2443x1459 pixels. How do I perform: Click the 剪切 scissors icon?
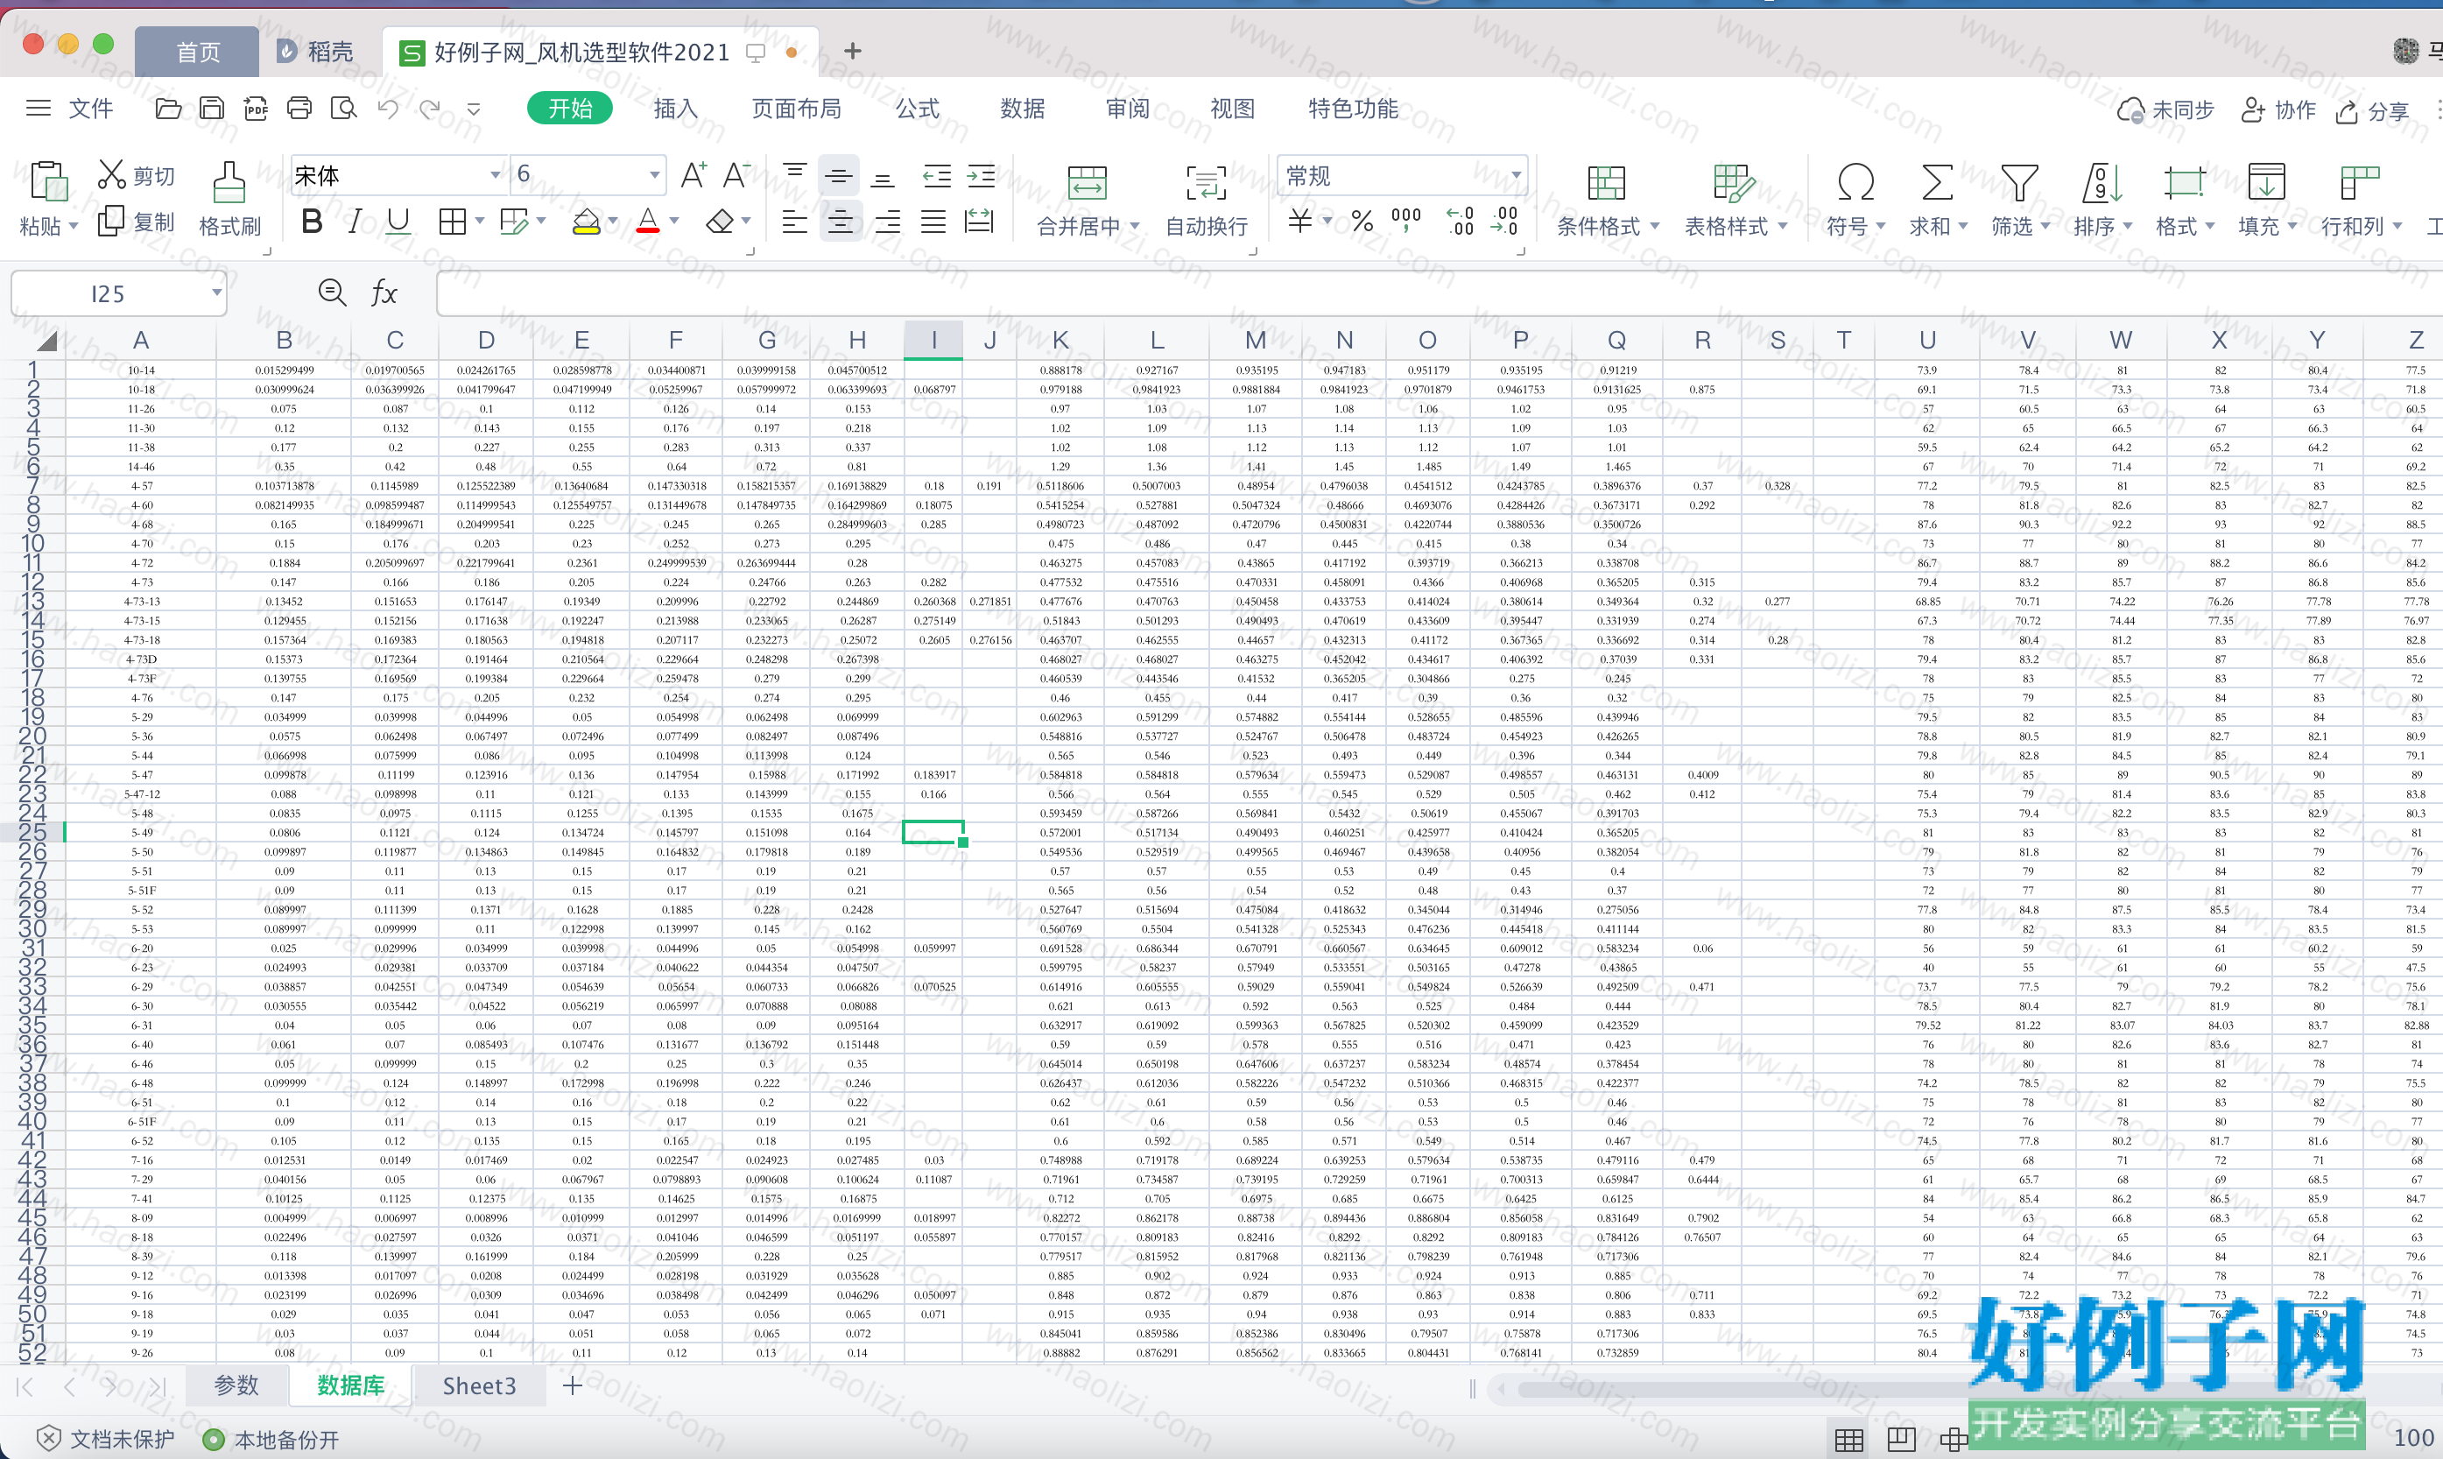click(111, 175)
